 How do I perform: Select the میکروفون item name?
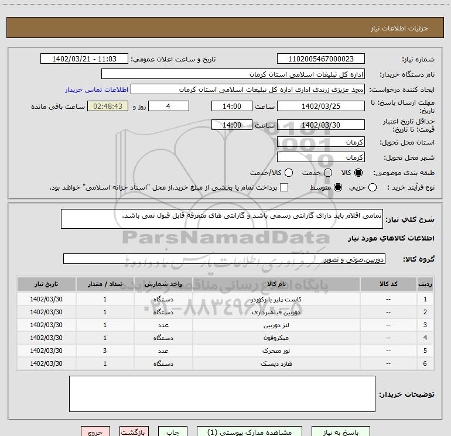pyautogui.click(x=276, y=338)
